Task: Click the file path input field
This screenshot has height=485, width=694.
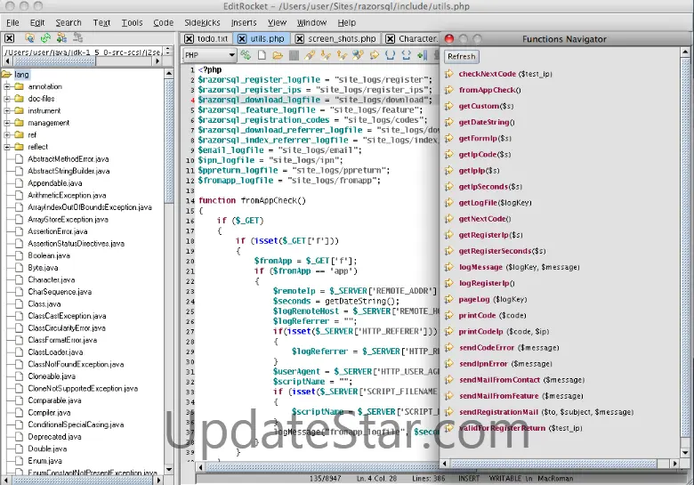Action: 83,52
